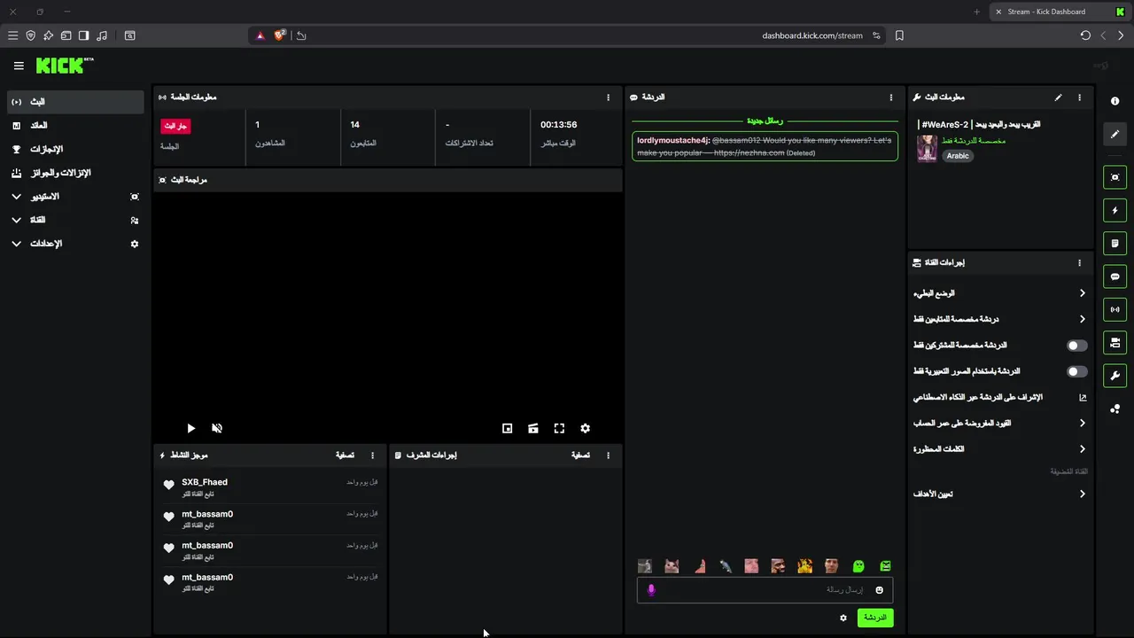
Task: Click red جار البث live status badge
Action: tap(175, 127)
